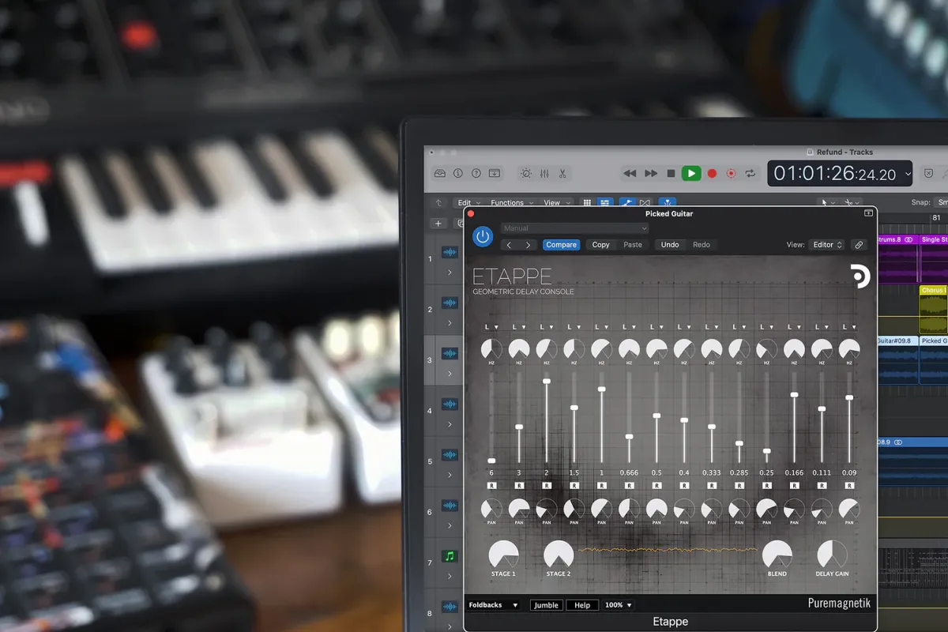This screenshot has width=948, height=632.
Task: Click the green Play button
Action: [x=691, y=173]
